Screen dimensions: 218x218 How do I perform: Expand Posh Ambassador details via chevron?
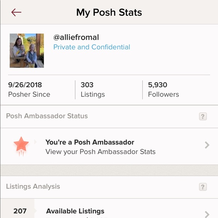tap(207, 145)
